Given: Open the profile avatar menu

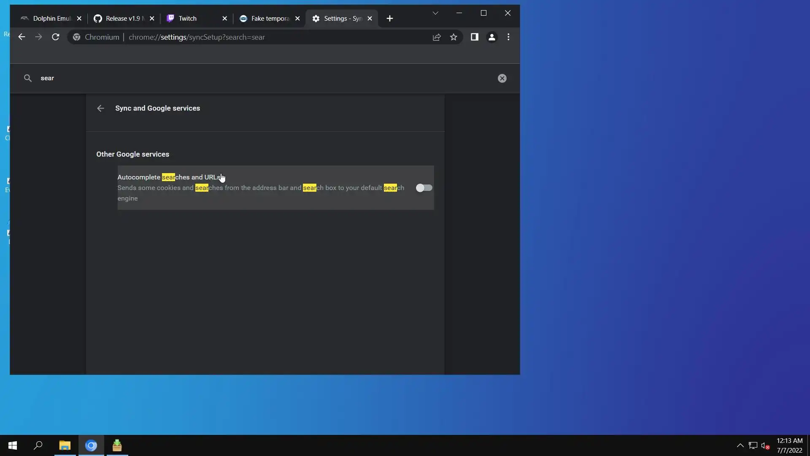Looking at the screenshot, I should 491,37.
